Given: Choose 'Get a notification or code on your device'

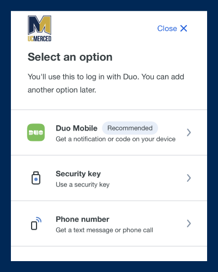Looking at the screenshot, I should coord(116,139).
